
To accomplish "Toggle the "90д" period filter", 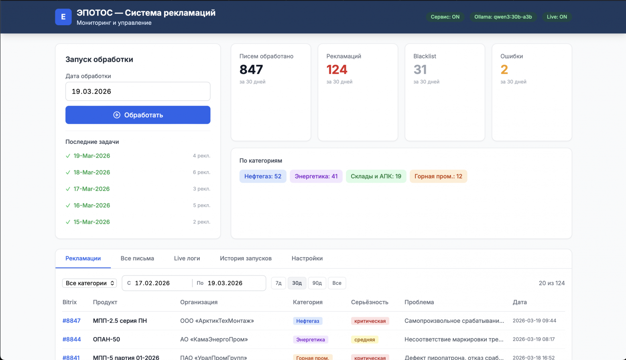I will [x=317, y=283].
